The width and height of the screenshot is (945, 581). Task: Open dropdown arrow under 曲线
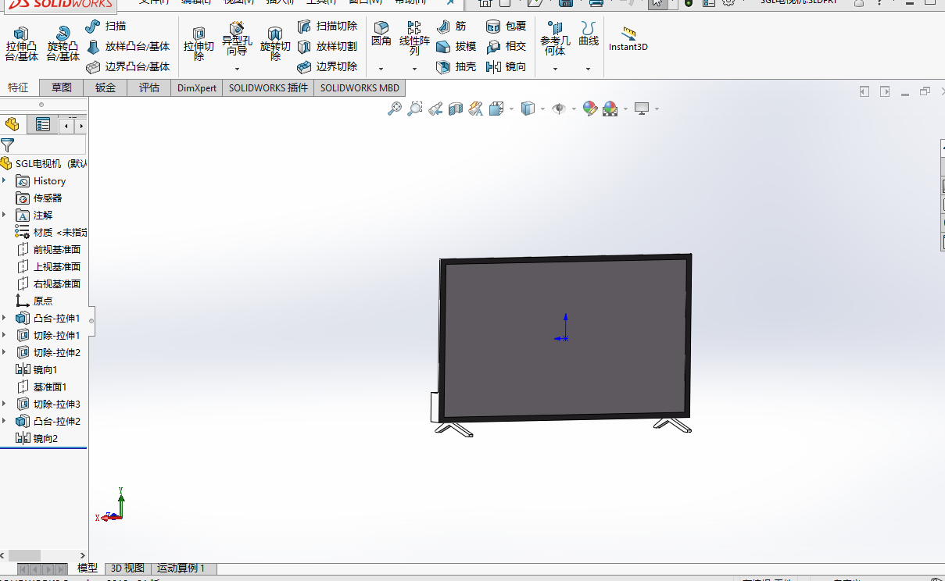click(589, 69)
